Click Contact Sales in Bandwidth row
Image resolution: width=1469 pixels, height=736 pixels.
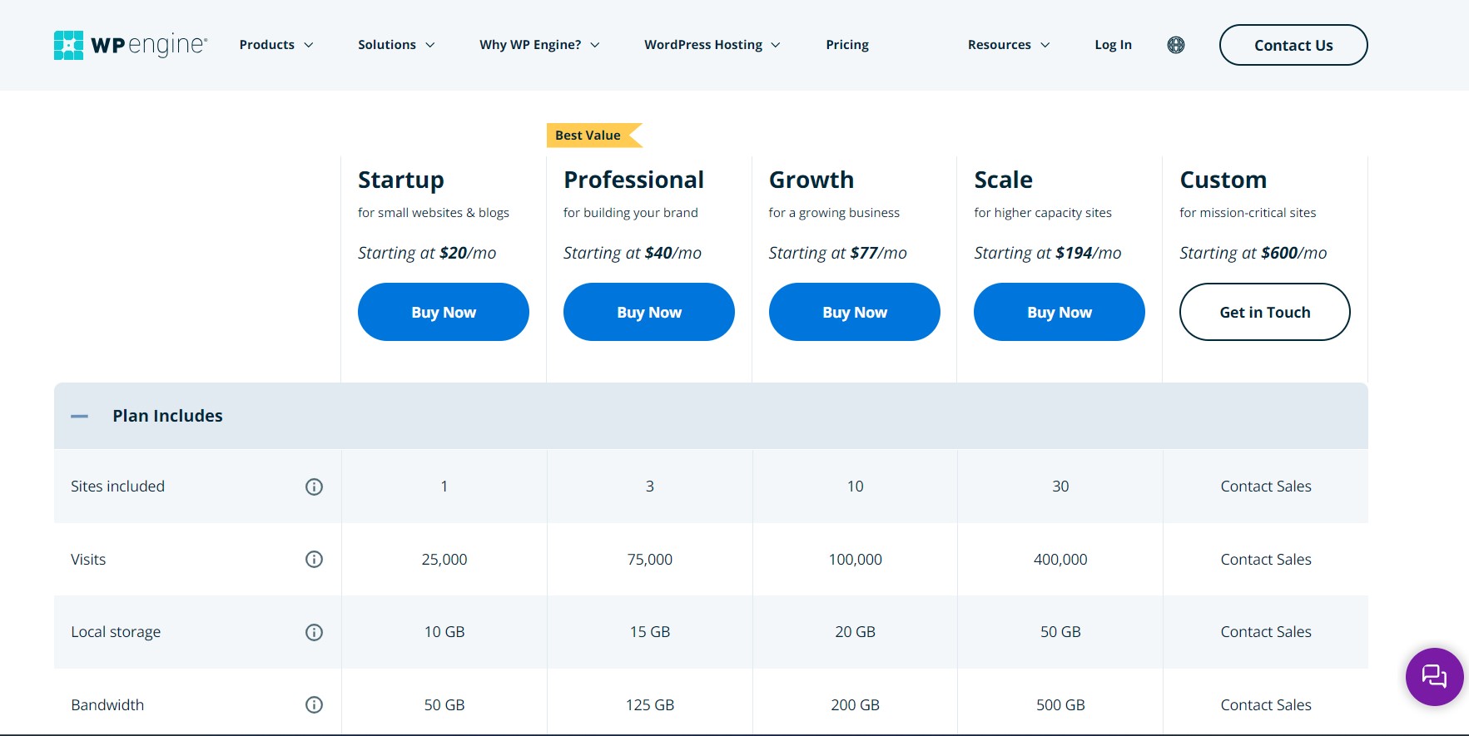click(1266, 705)
